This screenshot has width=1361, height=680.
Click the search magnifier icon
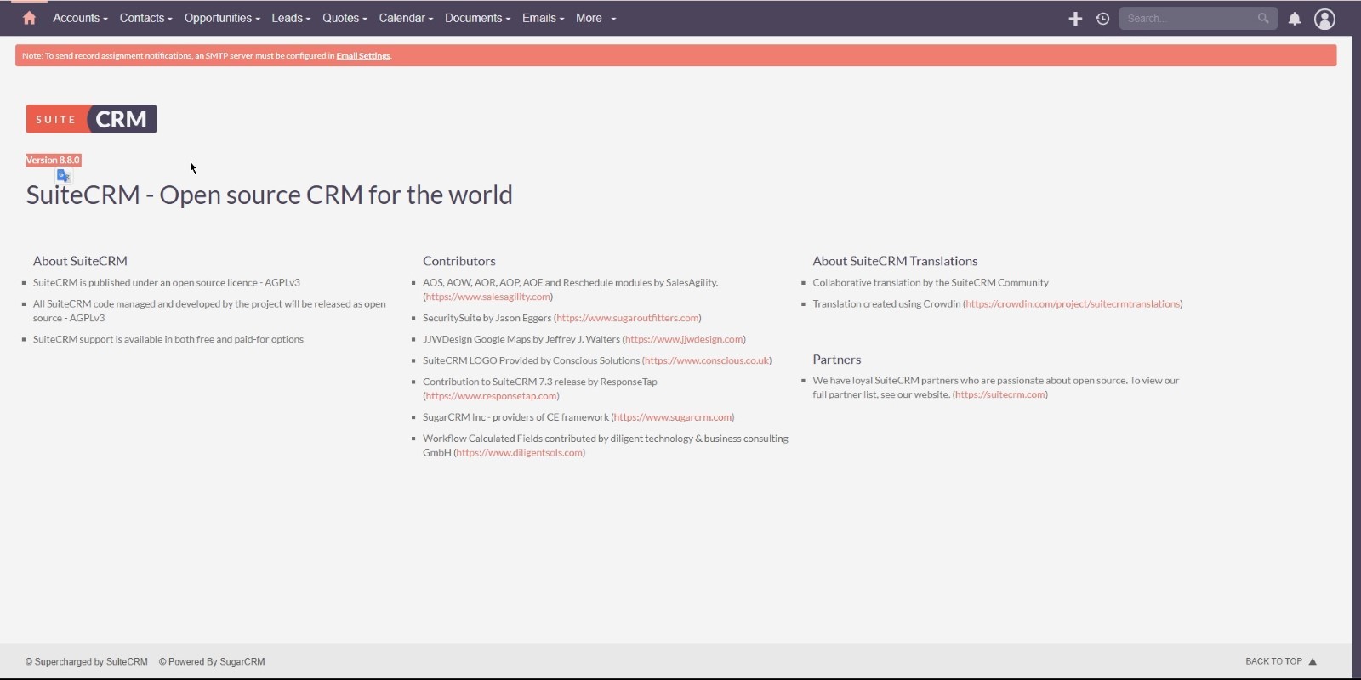(x=1263, y=18)
